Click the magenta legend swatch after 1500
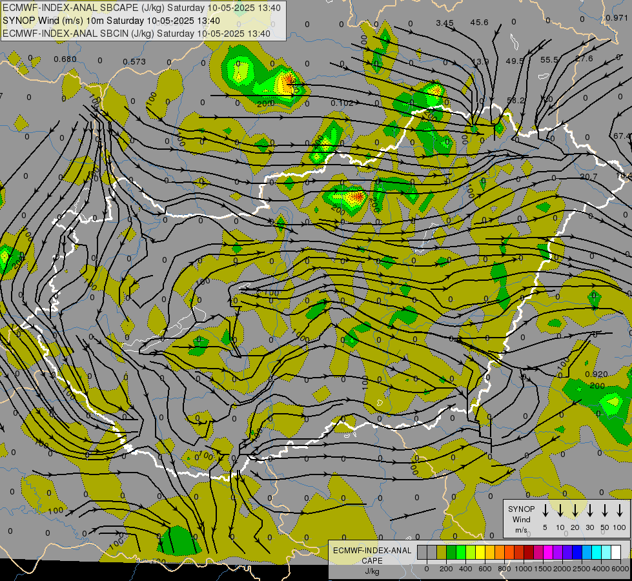The height and width of the screenshot is (581, 632). 549,552
